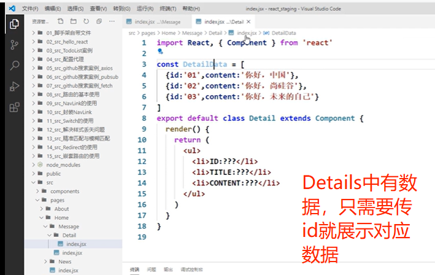Click the VS Code logo icon
435x275 pixels.
click(12, 9)
